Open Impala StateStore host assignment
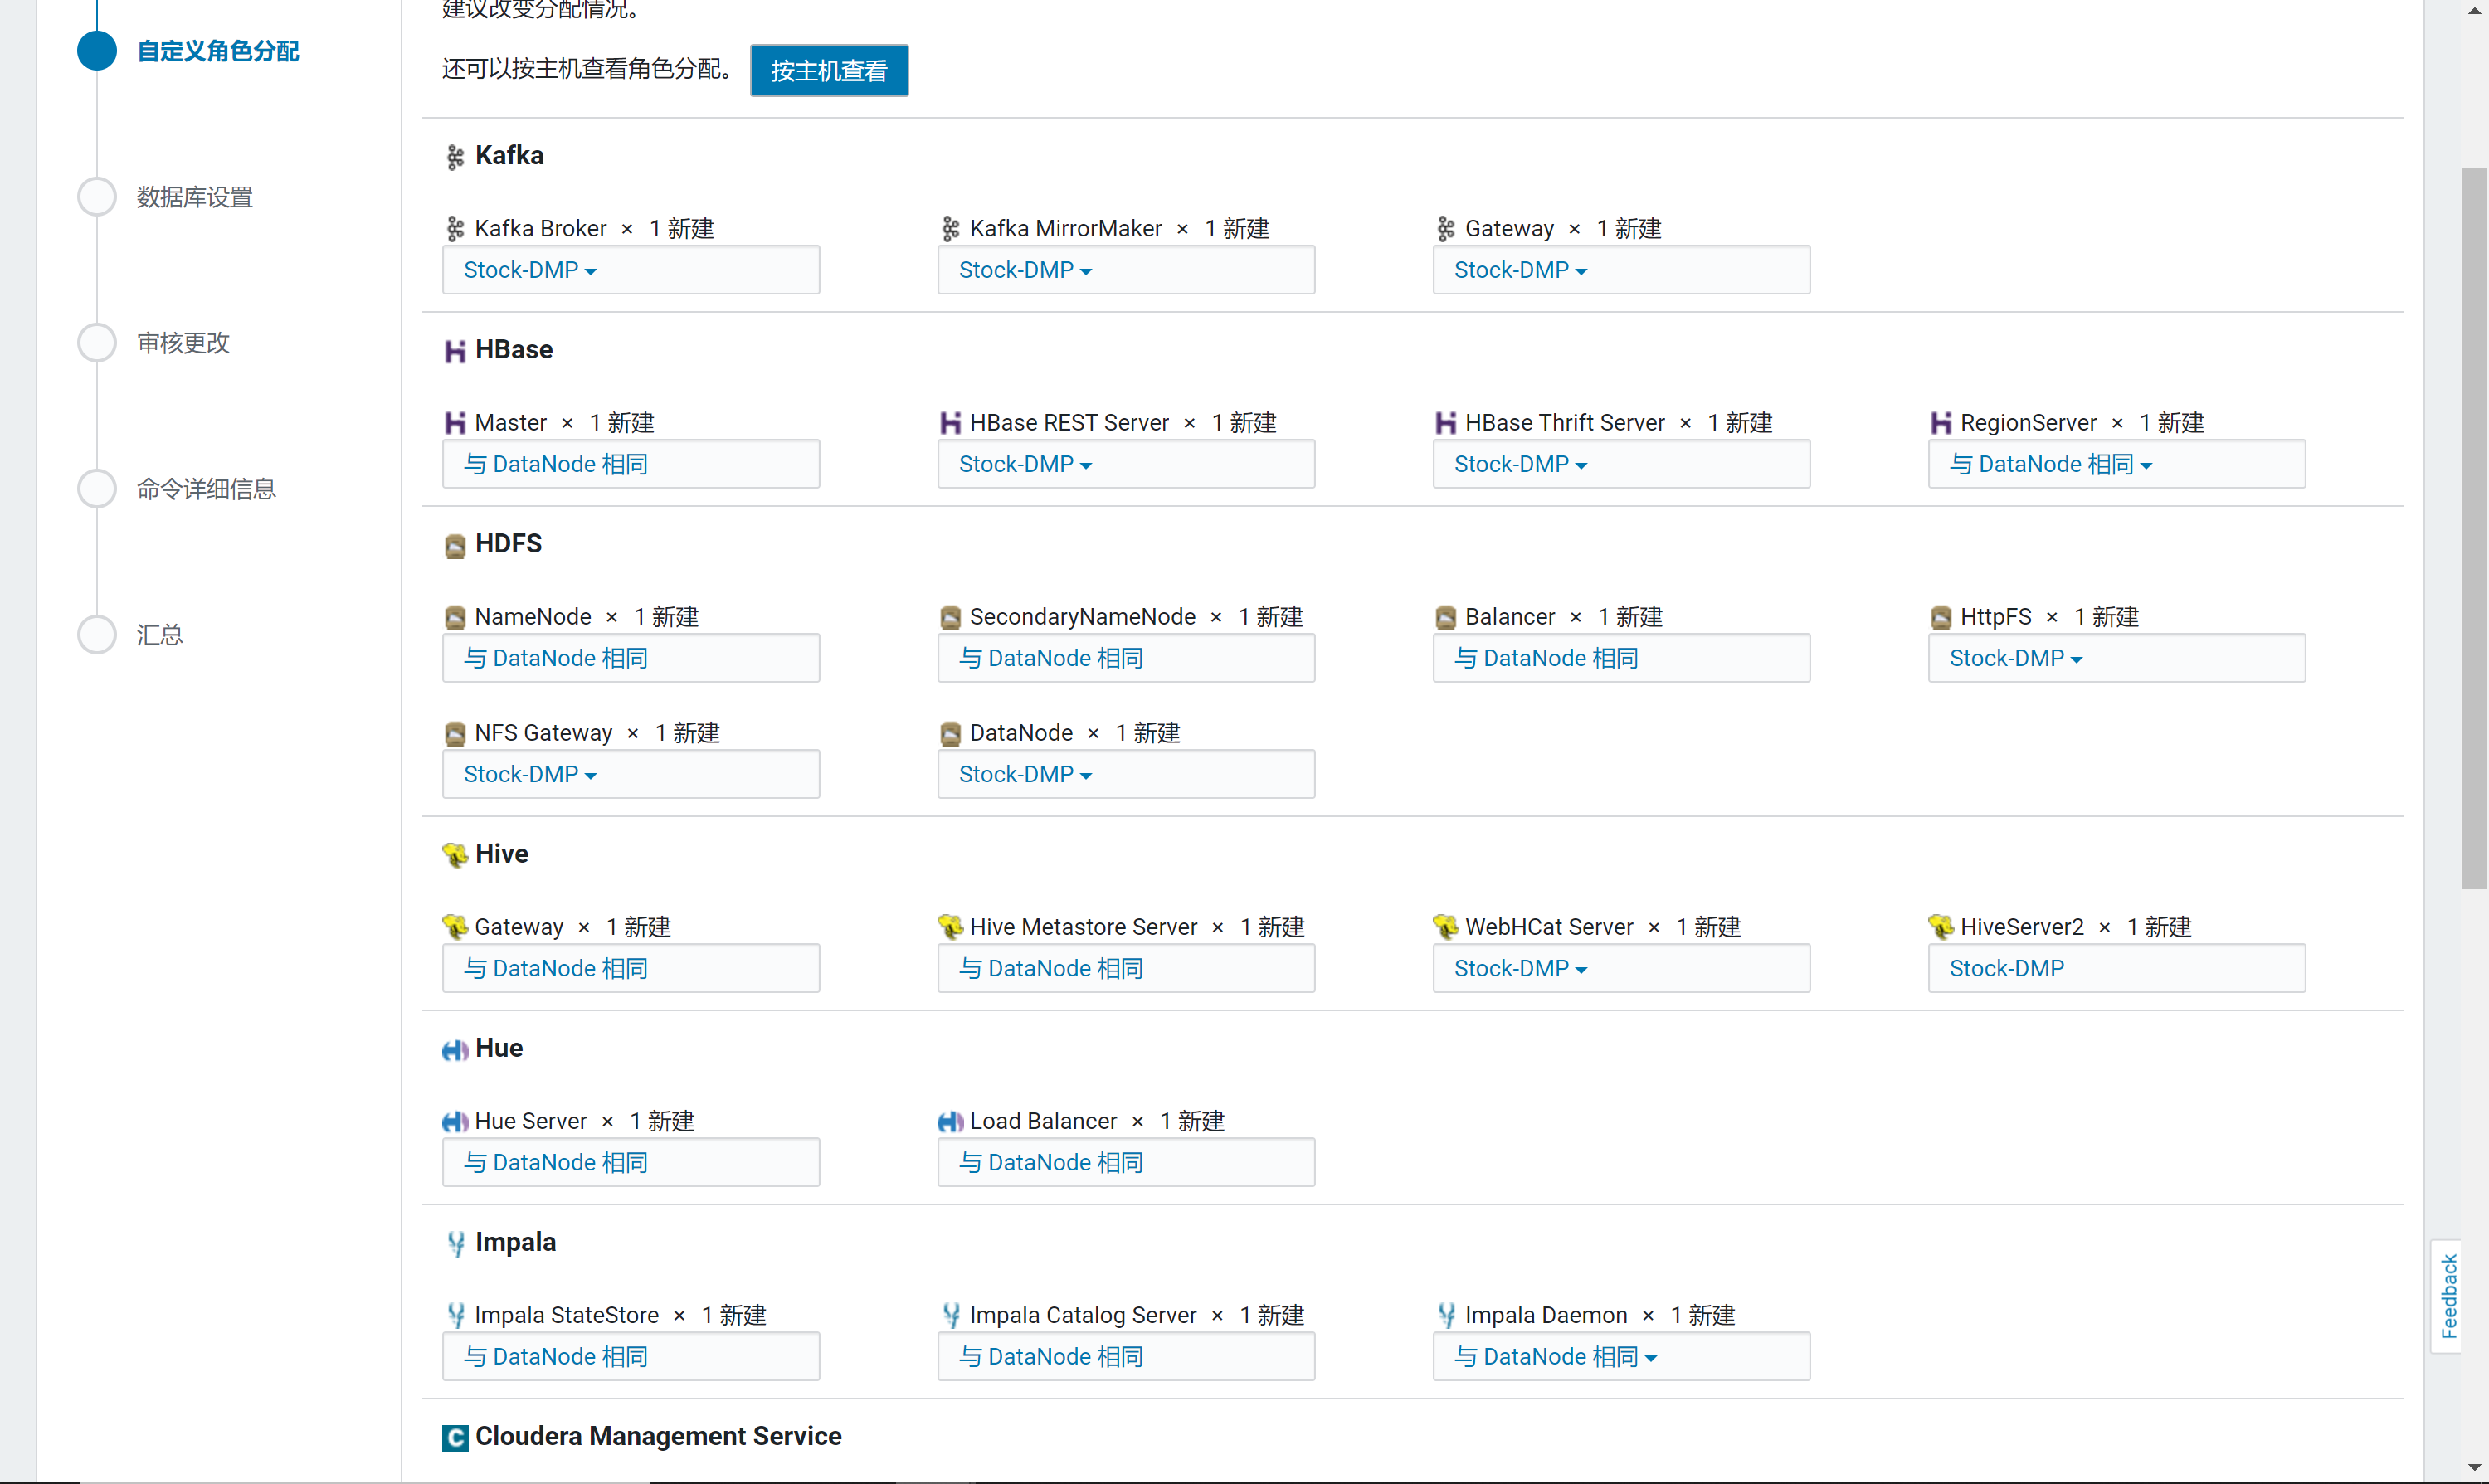 [631, 1356]
